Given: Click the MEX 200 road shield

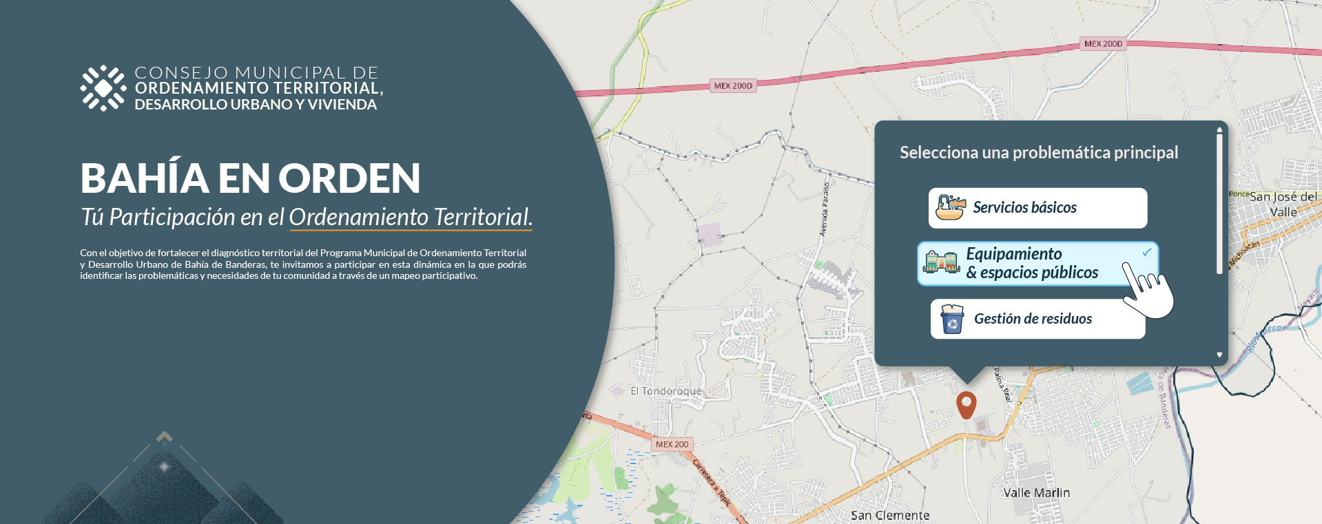Looking at the screenshot, I should (x=672, y=444).
